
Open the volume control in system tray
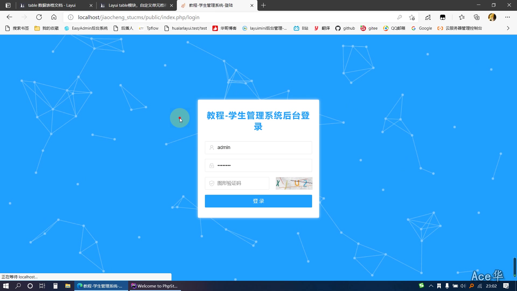tap(463, 286)
